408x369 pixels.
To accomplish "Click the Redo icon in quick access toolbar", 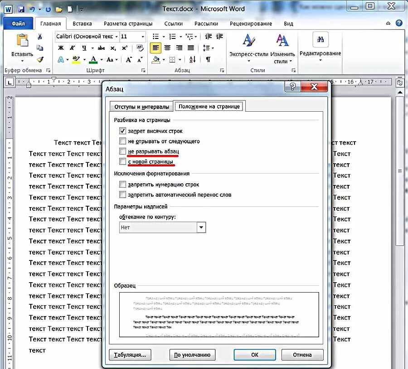I will (x=48, y=9).
